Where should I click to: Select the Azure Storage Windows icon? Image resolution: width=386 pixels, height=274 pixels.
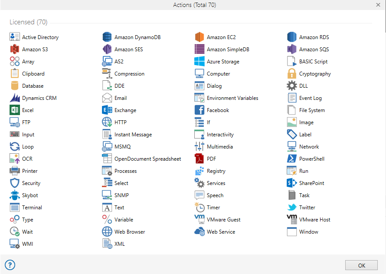pyautogui.click(x=200, y=61)
